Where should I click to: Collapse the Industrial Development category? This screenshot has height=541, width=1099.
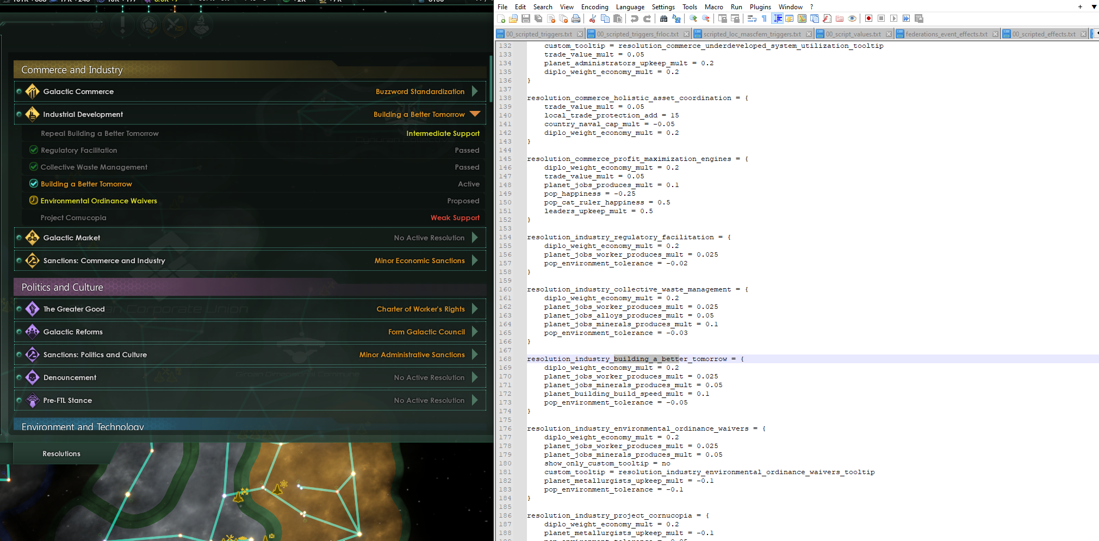475,114
